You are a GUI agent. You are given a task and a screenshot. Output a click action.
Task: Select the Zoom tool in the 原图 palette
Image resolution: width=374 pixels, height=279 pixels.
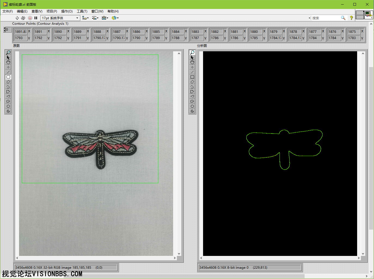[x=8, y=52]
